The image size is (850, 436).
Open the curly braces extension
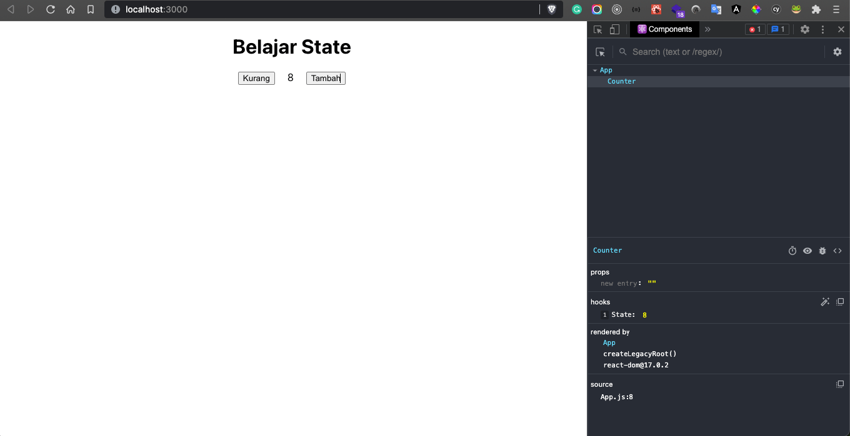click(636, 9)
